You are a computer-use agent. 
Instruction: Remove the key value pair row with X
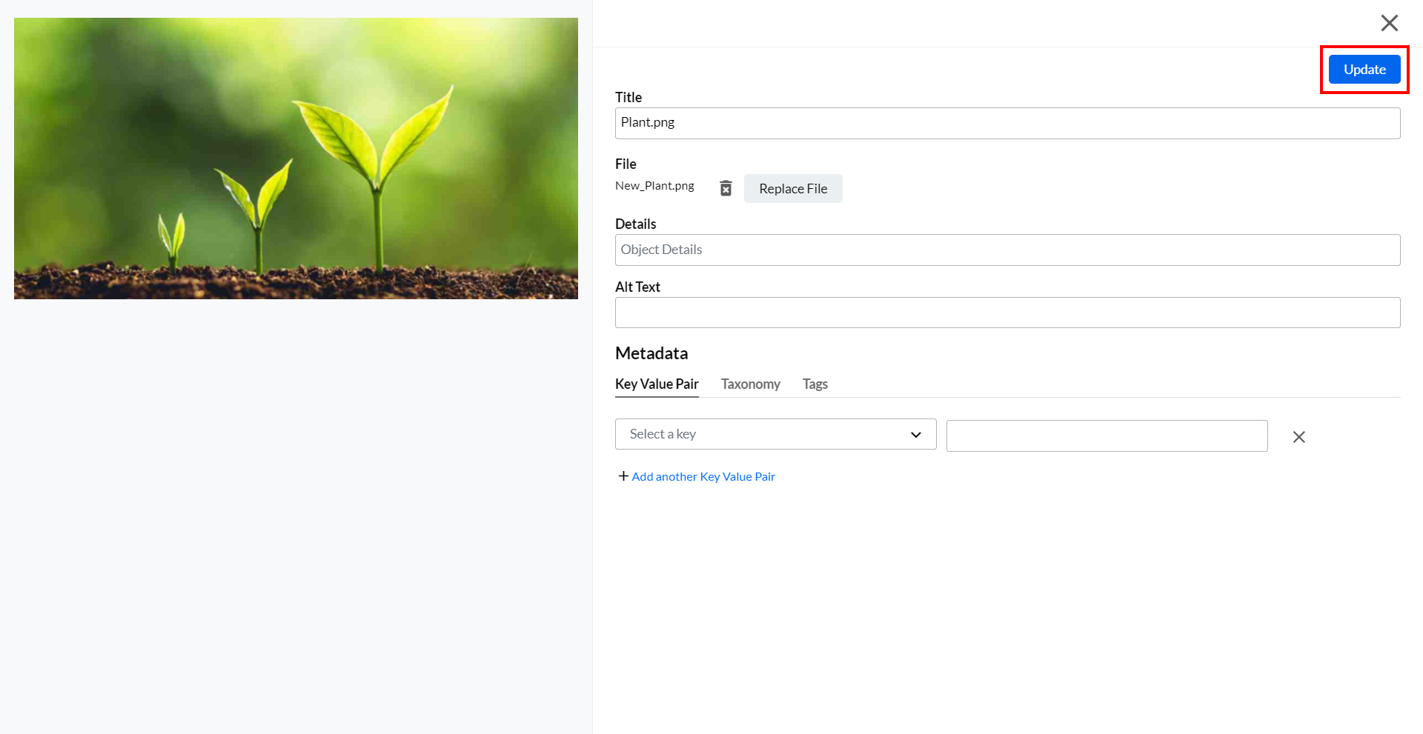point(1298,437)
